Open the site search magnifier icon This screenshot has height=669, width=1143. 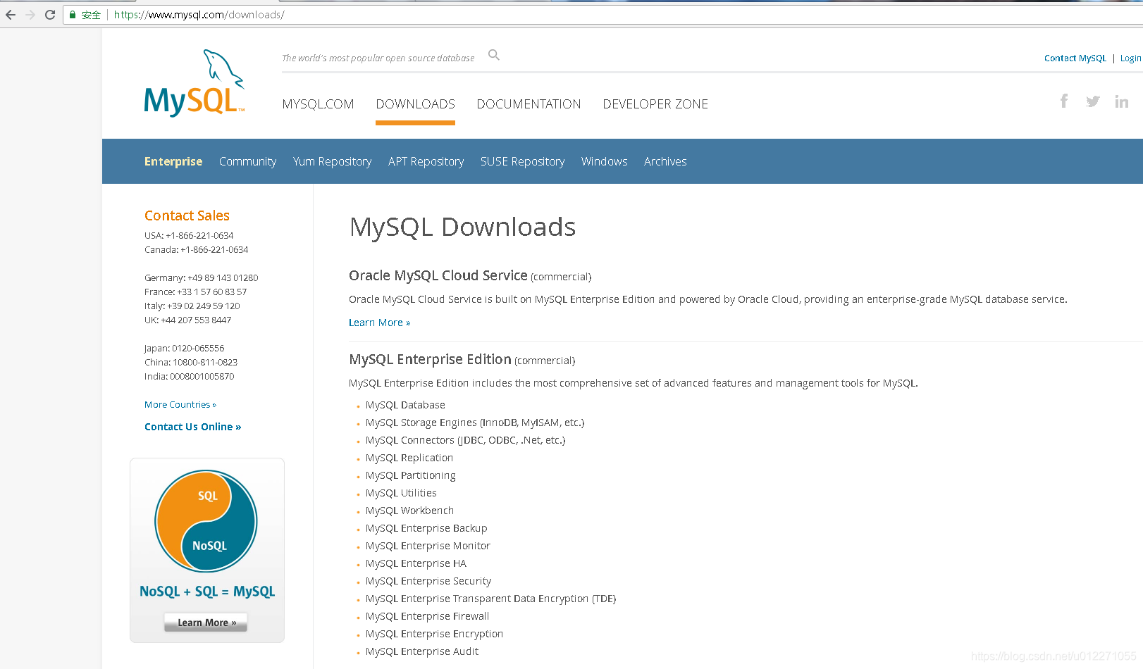click(x=494, y=55)
